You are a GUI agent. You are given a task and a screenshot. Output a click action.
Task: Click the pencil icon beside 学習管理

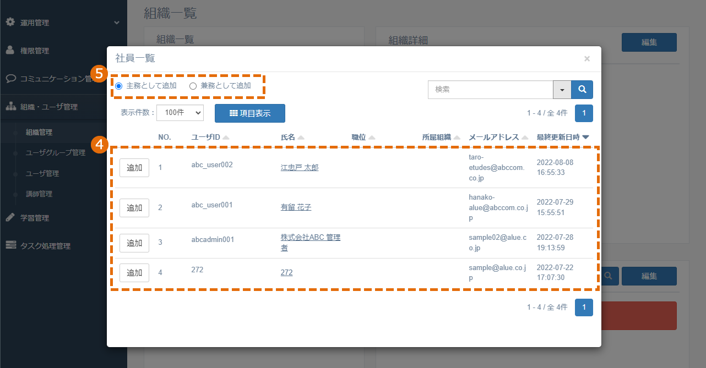click(x=10, y=217)
